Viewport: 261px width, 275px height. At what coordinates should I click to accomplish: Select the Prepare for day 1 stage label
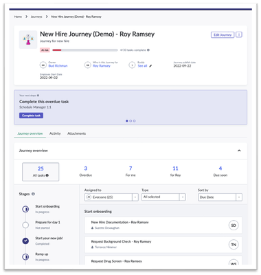[x=47, y=222]
